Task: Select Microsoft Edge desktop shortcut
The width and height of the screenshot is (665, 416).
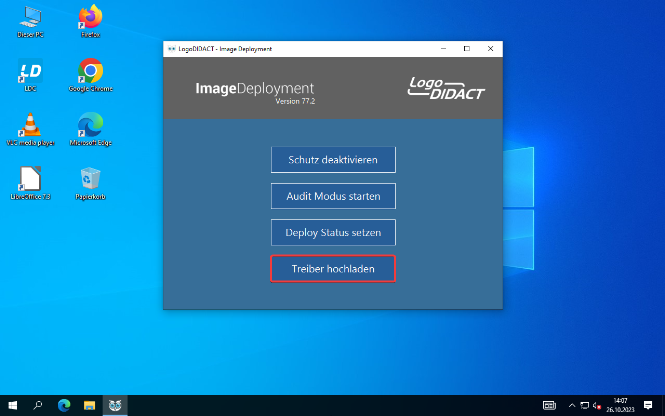Action: pos(91,129)
